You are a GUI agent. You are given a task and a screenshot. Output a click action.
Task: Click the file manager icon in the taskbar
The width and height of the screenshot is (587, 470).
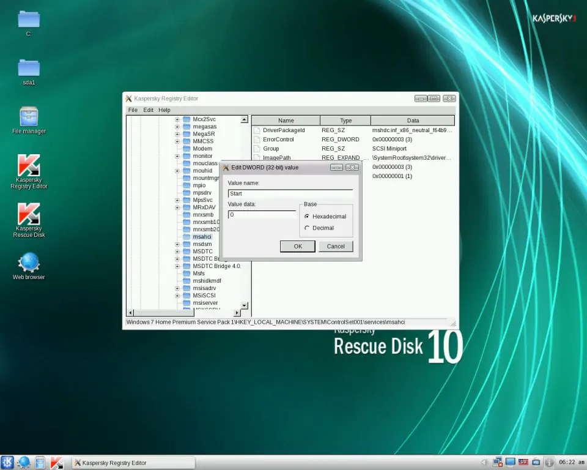[x=40, y=463]
